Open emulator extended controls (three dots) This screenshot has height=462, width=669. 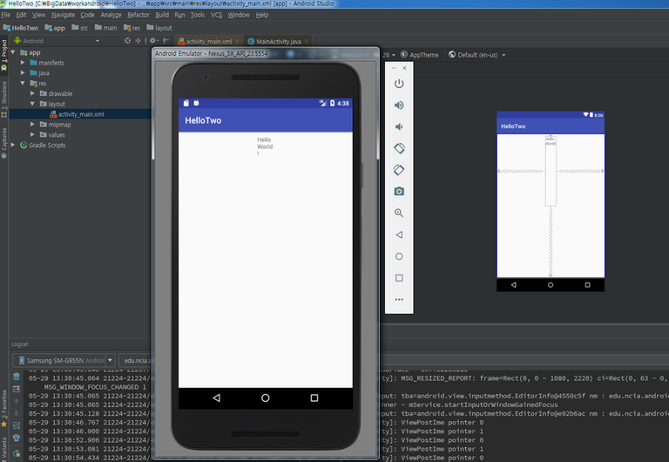(x=399, y=299)
